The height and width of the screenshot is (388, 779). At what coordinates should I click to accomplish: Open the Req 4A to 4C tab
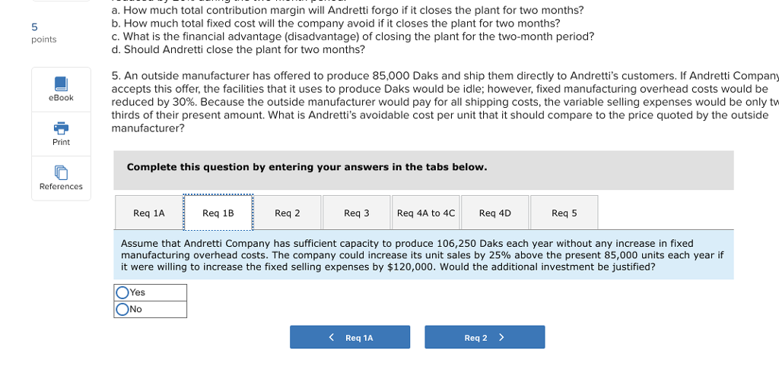(x=426, y=213)
